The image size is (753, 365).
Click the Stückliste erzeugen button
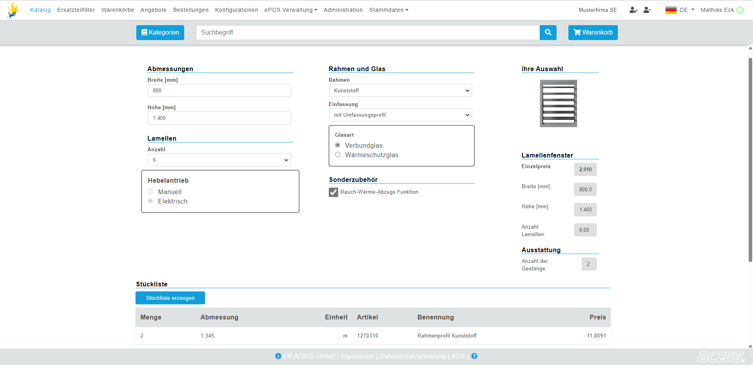tap(170, 298)
